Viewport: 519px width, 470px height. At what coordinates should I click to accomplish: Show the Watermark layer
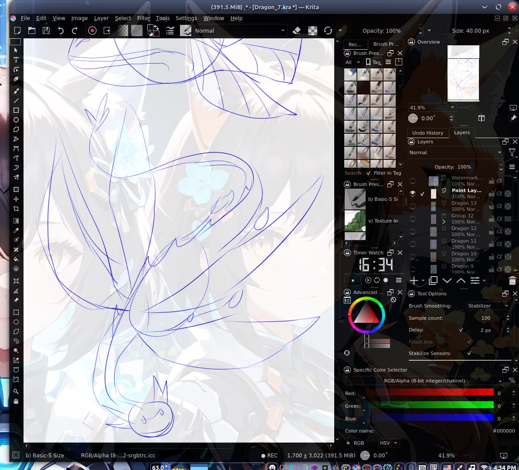tap(412, 181)
